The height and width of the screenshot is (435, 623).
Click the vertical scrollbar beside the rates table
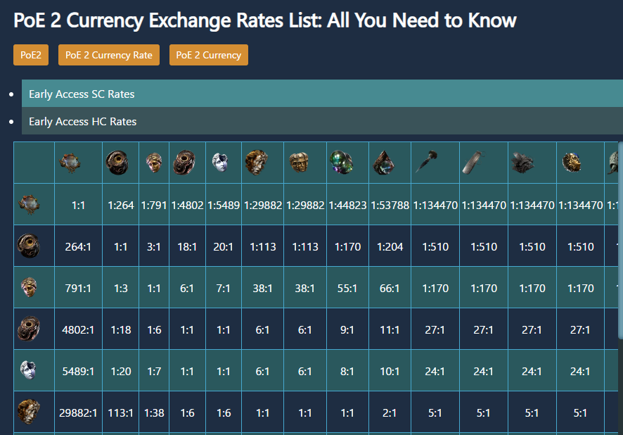[621, 241]
